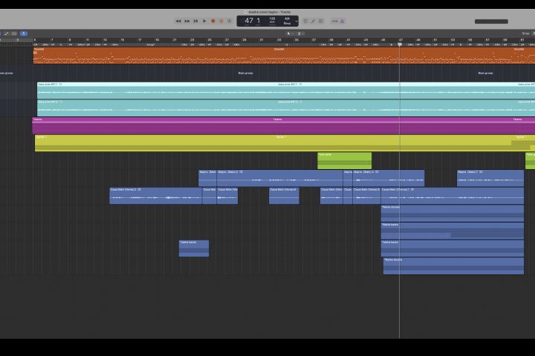Toggle Cycle mode in the transport
The width and height of the screenshot is (535, 356).
[x=230, y=21]
